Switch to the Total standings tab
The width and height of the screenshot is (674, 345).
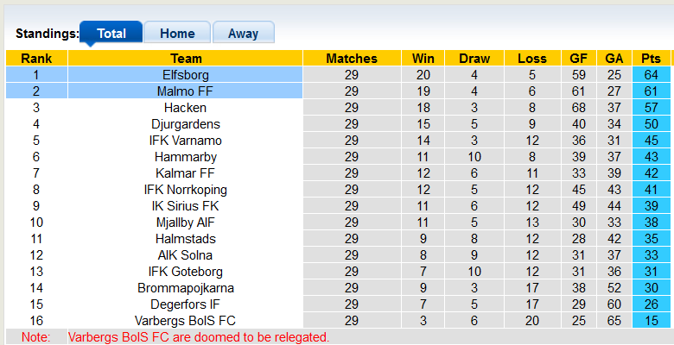point(111,34)
